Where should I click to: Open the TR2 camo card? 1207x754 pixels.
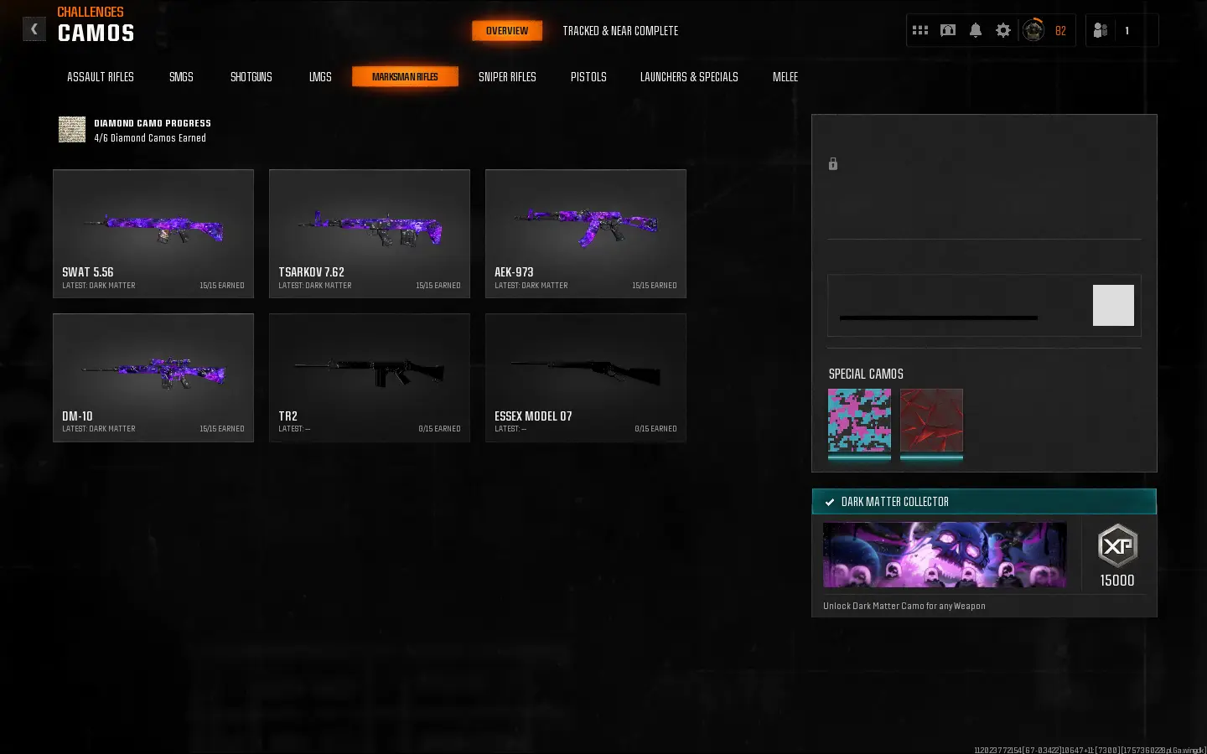click(370, 378)
